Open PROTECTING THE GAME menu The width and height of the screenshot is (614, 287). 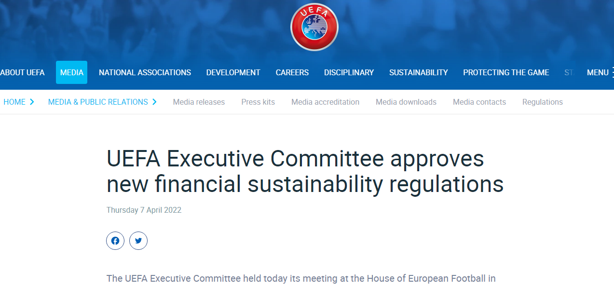[506, 73]
